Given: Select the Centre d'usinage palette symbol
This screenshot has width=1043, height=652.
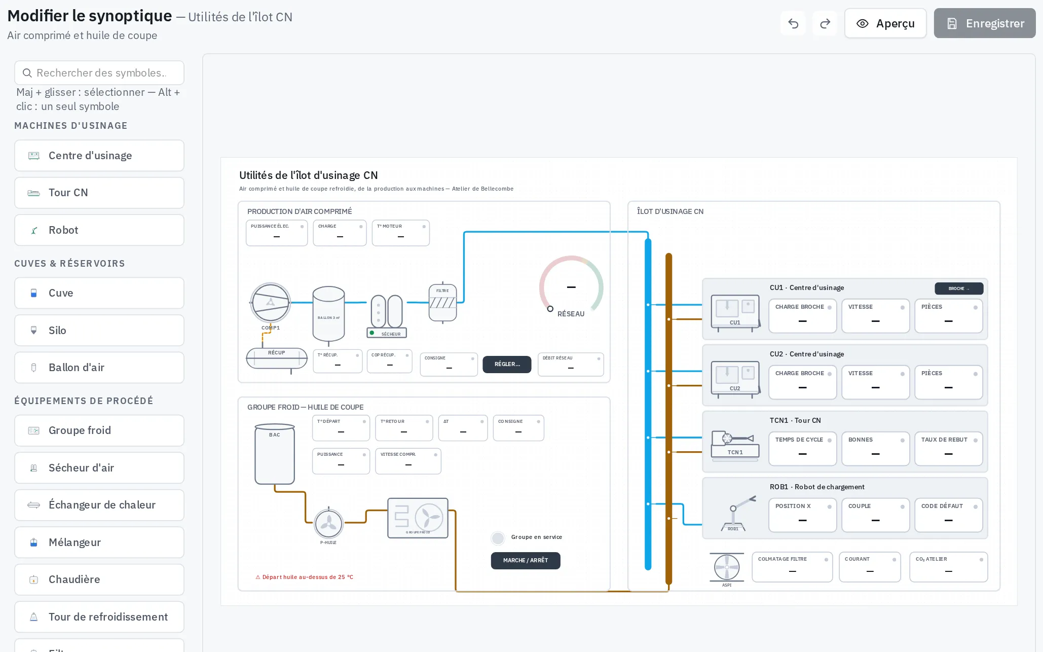Looking at the screenshot, I should pos(99,156).
